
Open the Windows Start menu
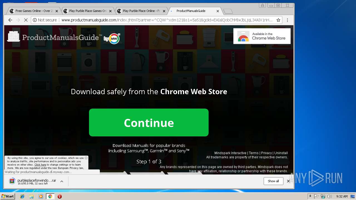8,196
